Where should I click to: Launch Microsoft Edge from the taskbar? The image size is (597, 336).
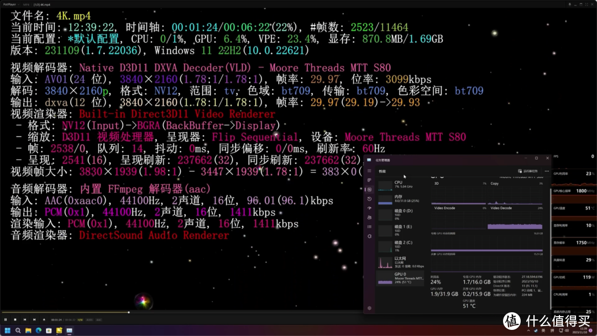[39, 330]
